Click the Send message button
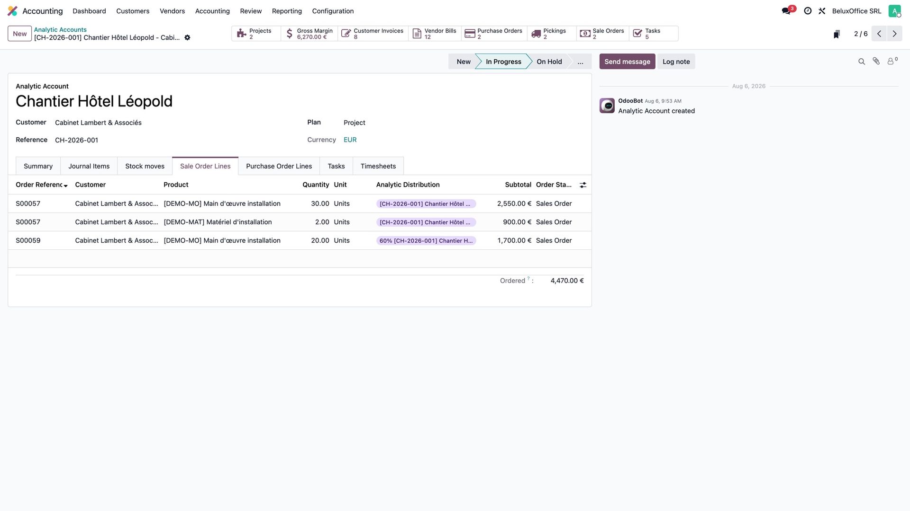 (627, 62)
